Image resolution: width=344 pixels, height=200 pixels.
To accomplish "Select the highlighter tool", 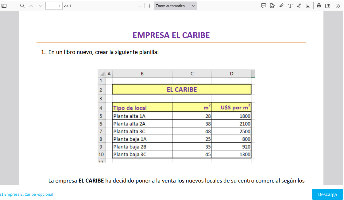I will 281,6.
